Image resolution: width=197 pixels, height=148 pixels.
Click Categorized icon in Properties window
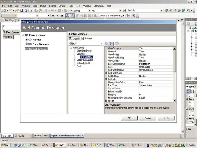pyautogui.click(x=188, y=91)
